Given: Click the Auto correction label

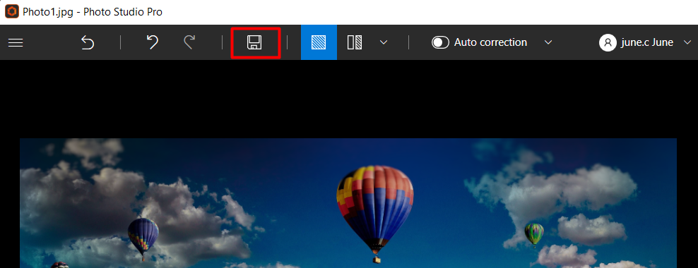Looking at the screenshot, I should pos(490,42).
